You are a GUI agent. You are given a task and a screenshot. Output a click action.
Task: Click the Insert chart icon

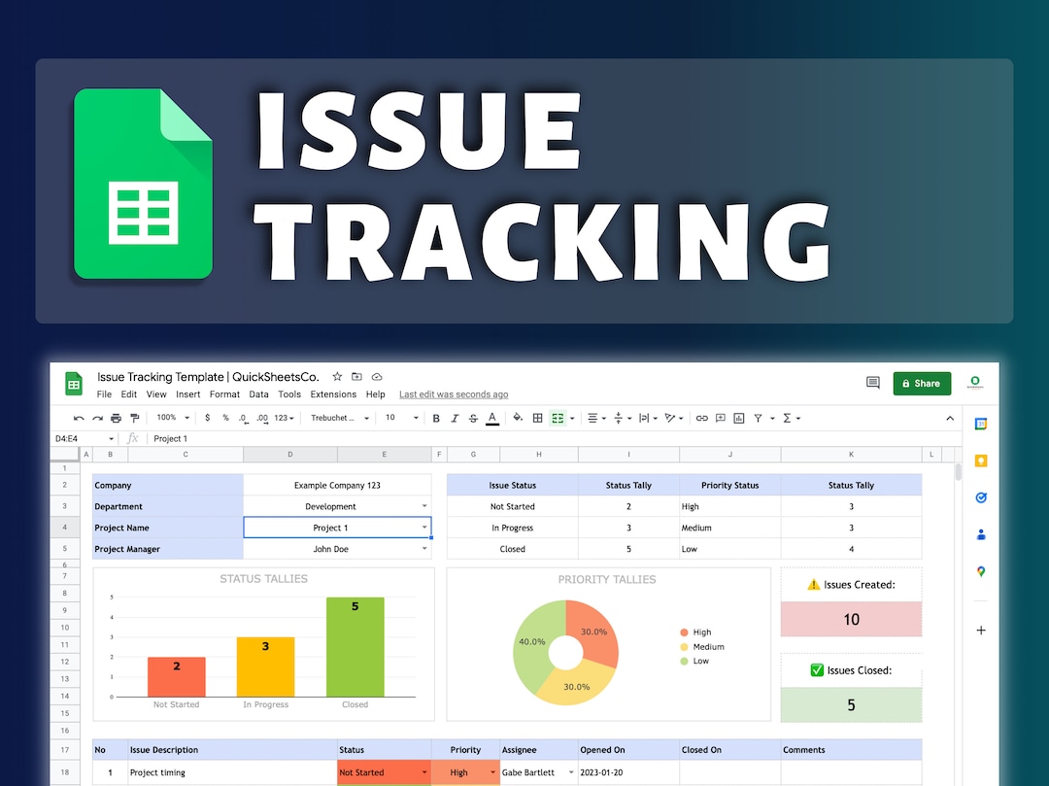[x=740, y=418]
